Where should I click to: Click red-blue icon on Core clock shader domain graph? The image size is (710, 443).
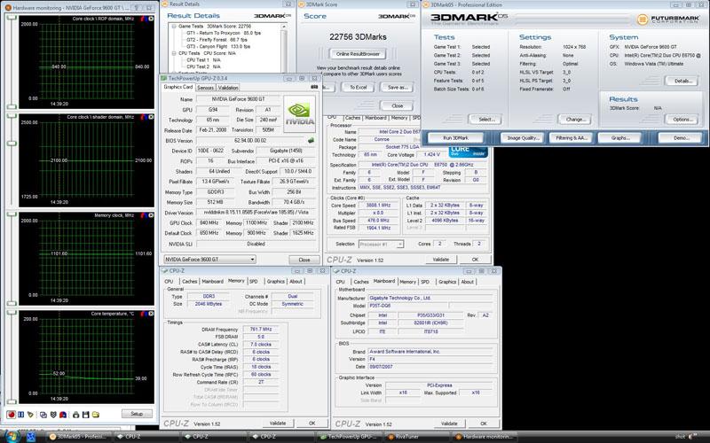click(x=143, y=117)
